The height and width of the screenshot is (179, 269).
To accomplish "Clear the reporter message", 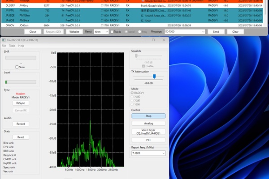I will click(x=235, y=32).
